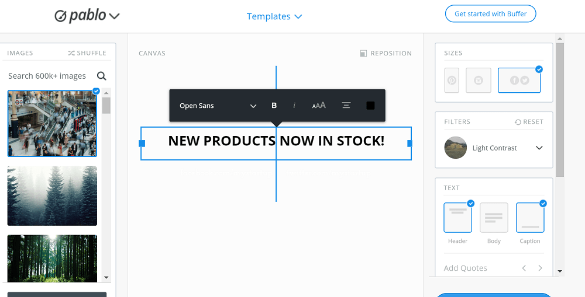The height and width of the screenshot is (297, 585).
Task: Shuffle the images list
Action: 87,53
